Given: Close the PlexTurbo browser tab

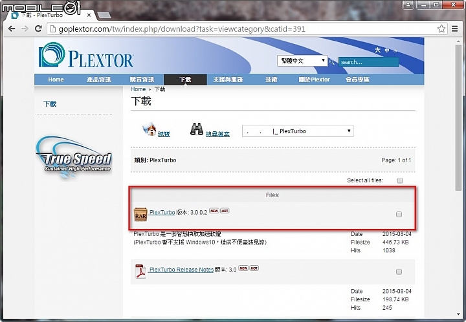Looking at the screenshot, I should (89, 15).
